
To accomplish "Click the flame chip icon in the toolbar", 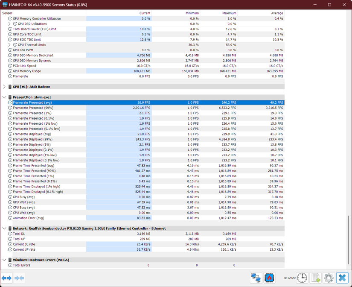I will click(270, 278).
